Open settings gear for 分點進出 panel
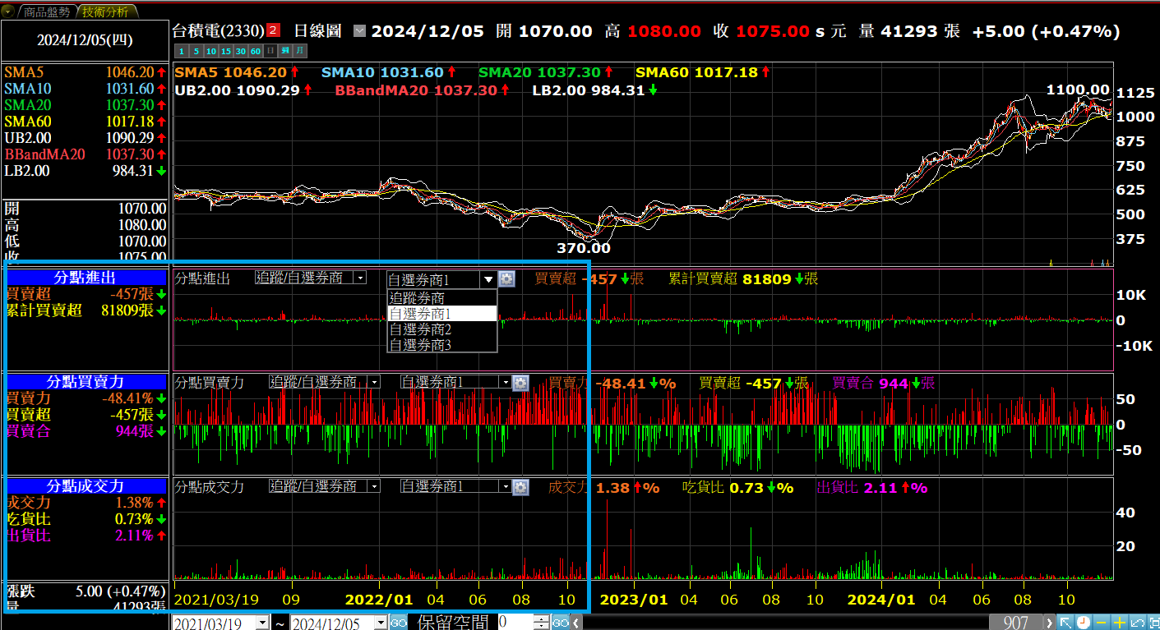 (x=507, y=278)
